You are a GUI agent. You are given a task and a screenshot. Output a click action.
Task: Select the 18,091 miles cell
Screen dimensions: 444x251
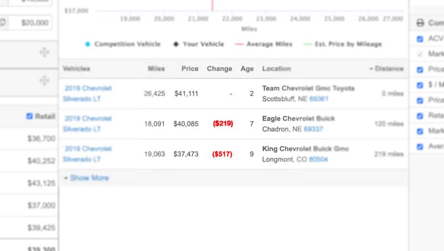coord(154,124)
